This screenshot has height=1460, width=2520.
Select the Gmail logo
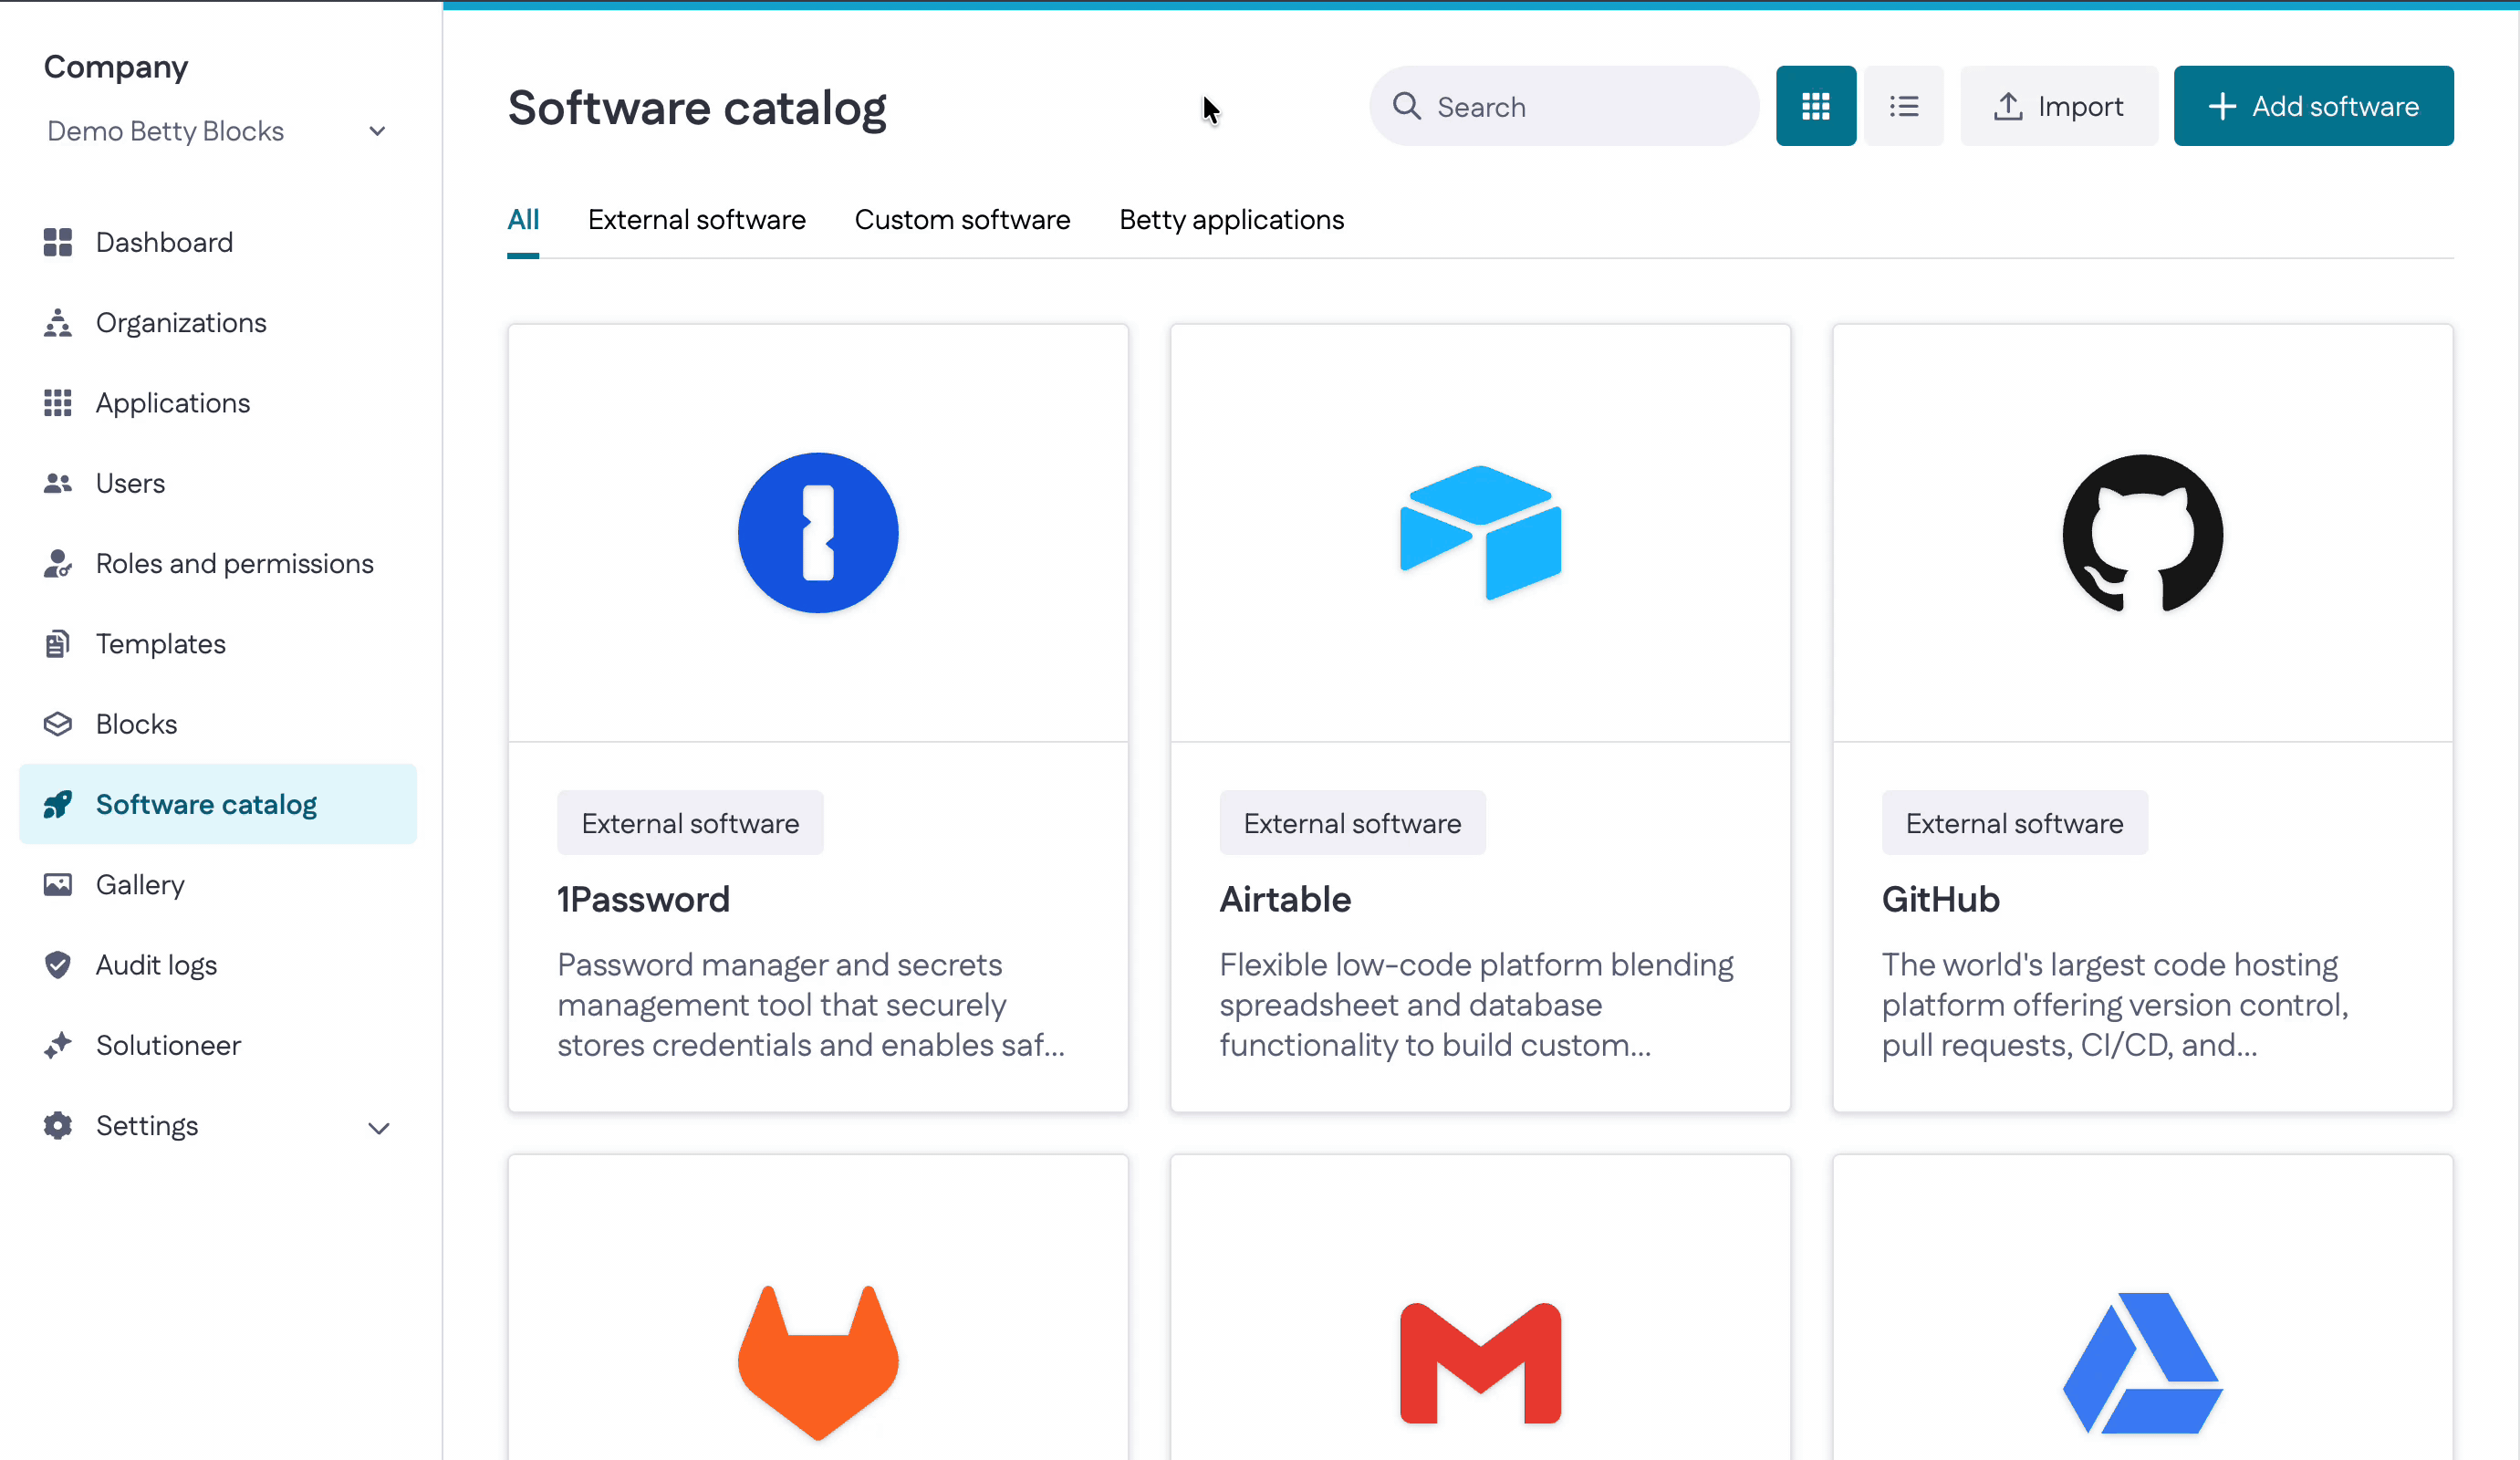pos(1480,1363)
